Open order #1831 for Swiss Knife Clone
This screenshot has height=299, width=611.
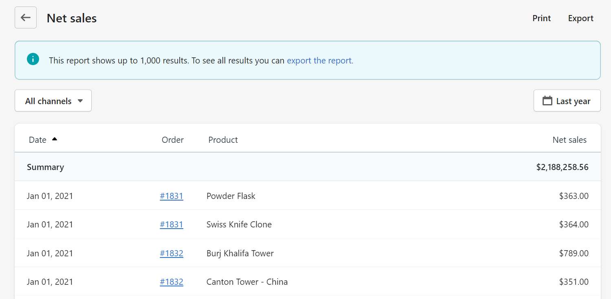point(171,225)
